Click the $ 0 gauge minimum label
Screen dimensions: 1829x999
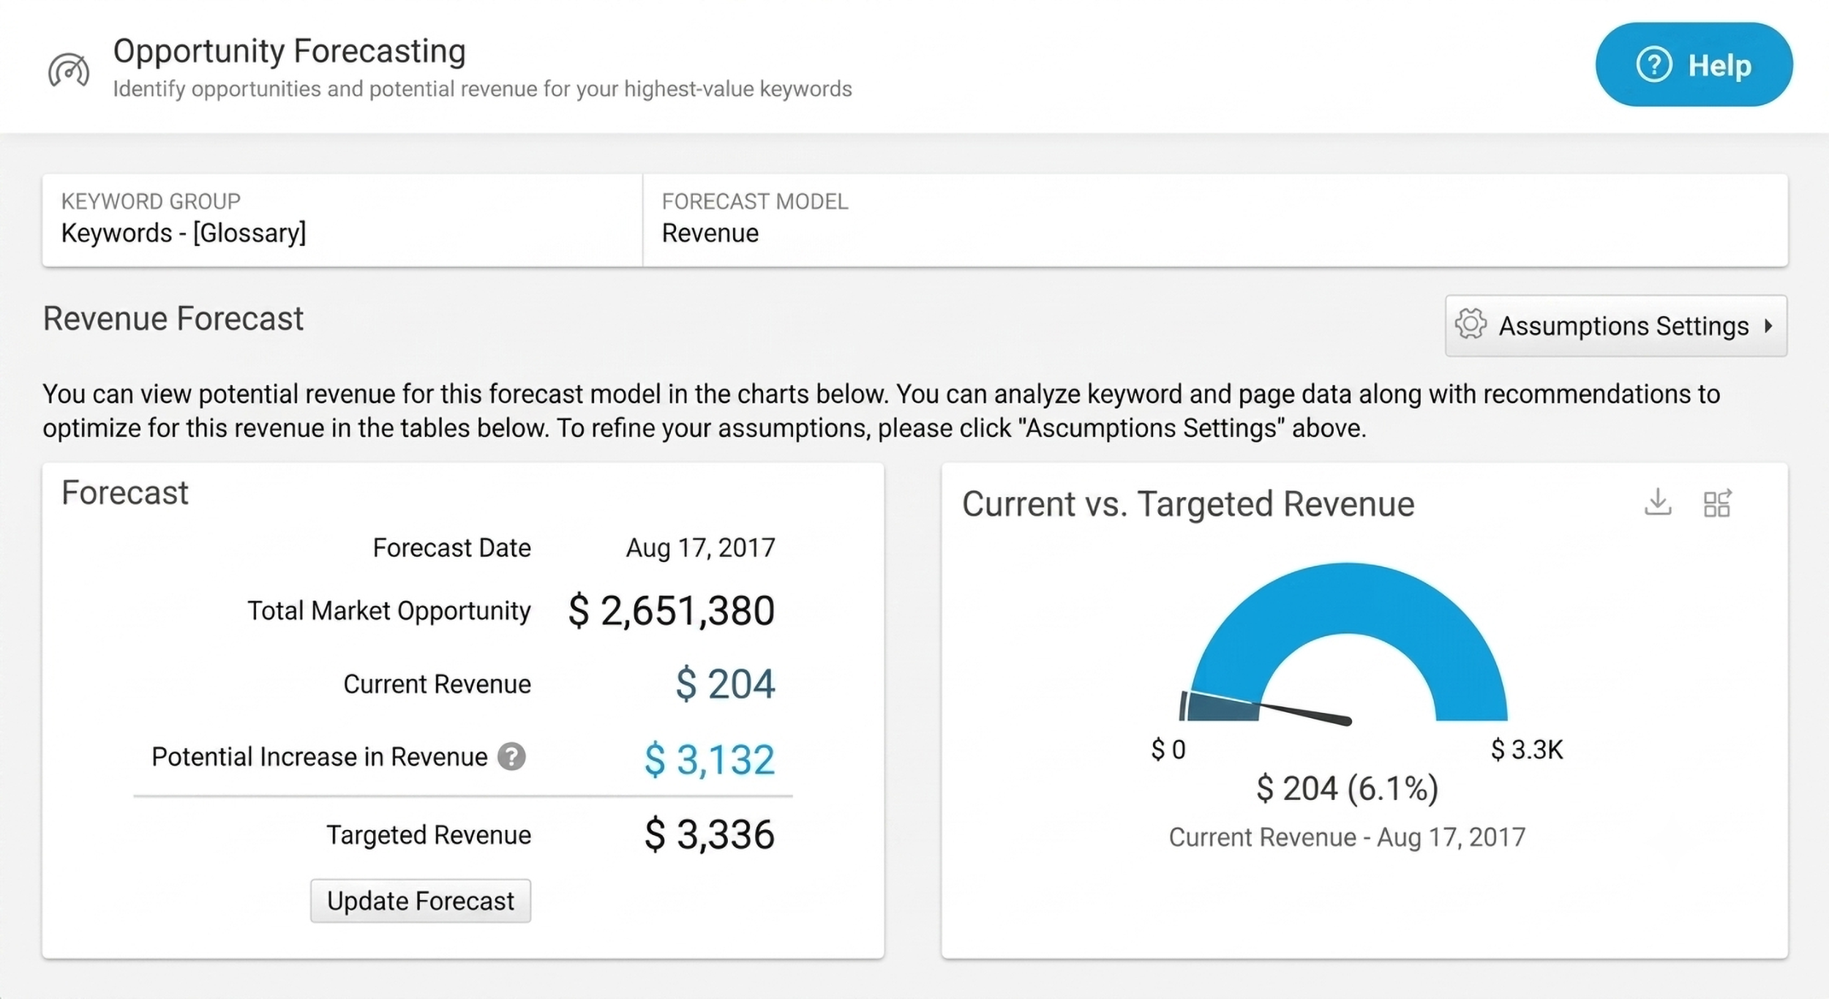tap(1168, 749)
